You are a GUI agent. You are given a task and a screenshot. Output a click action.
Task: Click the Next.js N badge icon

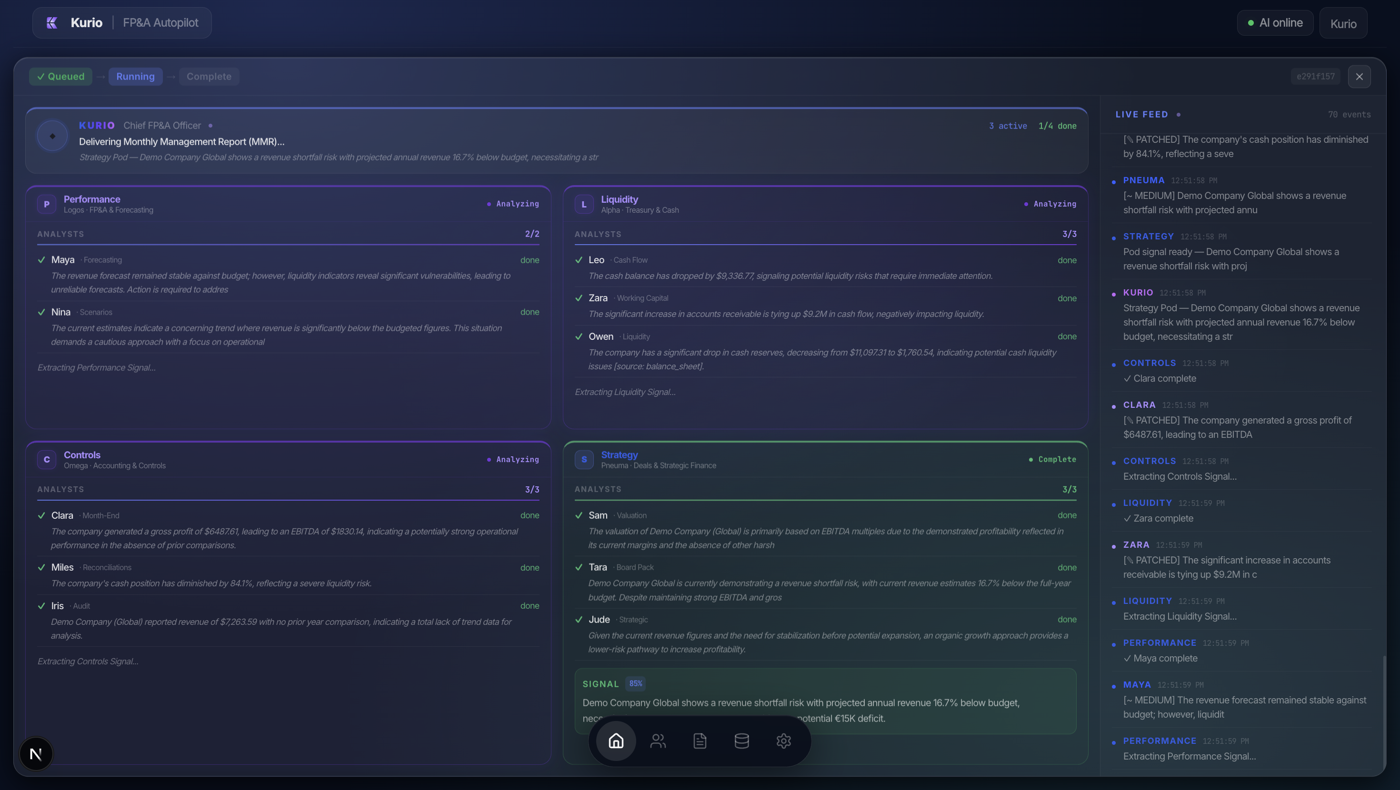(36, 754)
